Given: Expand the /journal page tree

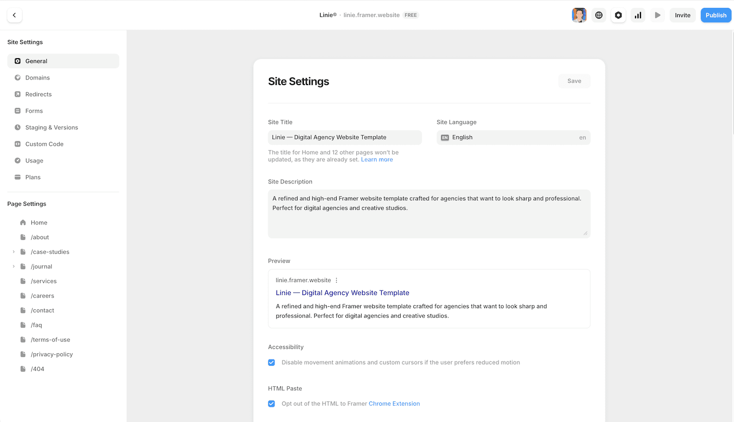Looking at the screenshot, I should [x=13, y=266].
